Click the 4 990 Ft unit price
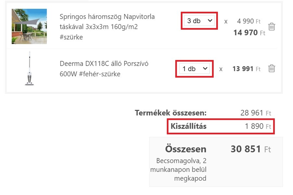 (249, 21)
